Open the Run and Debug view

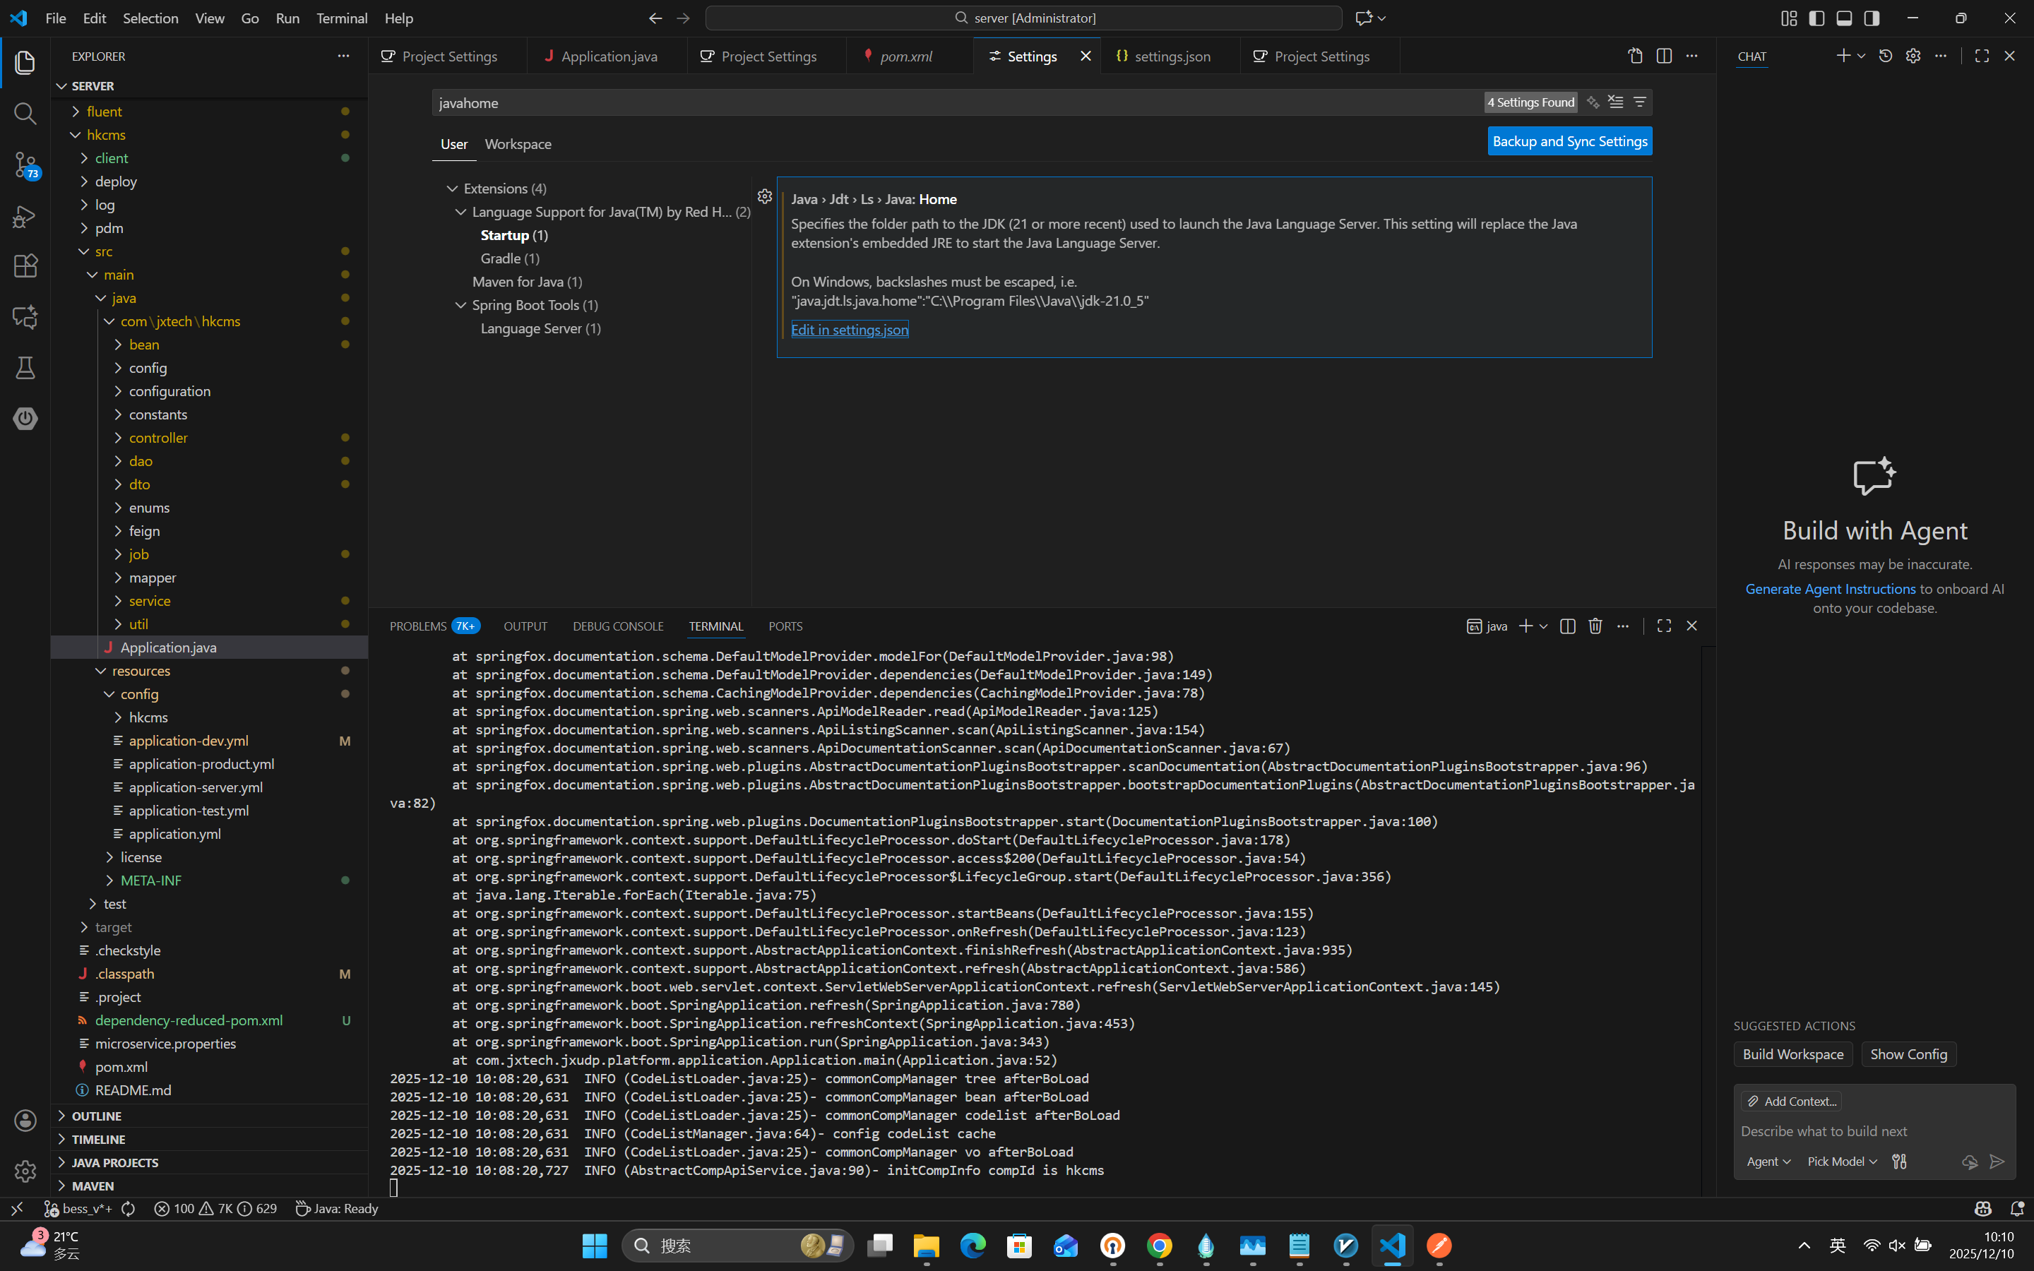[25, 216]
